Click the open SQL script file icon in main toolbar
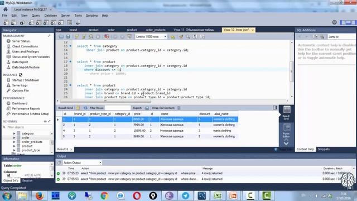 click(13, 22)
